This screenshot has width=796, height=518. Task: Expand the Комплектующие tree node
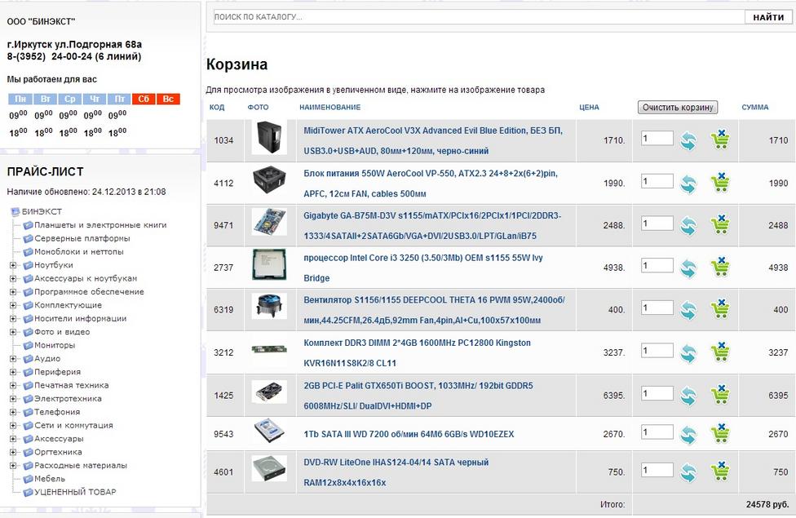(x=13, y=305)
